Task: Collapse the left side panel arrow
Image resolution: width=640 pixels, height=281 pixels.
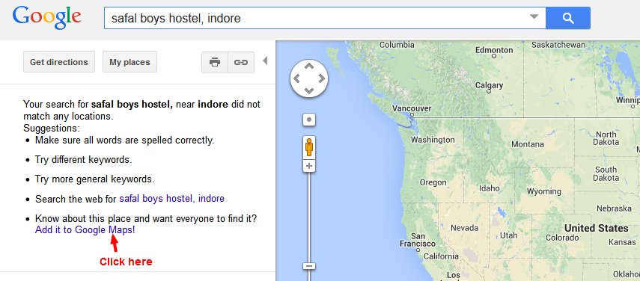Action: coord(265,61)
